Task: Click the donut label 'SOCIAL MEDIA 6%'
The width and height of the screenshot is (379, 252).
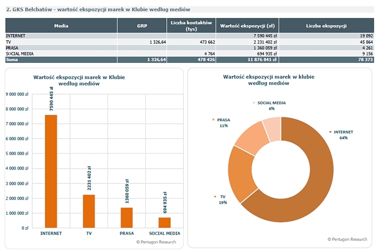Action: 271,105
